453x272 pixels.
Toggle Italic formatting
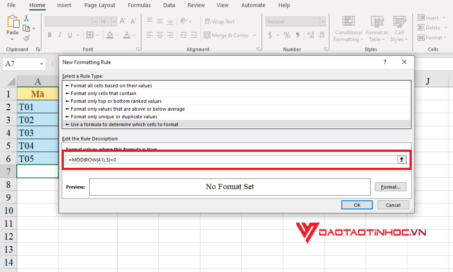(x=59, y=35)
